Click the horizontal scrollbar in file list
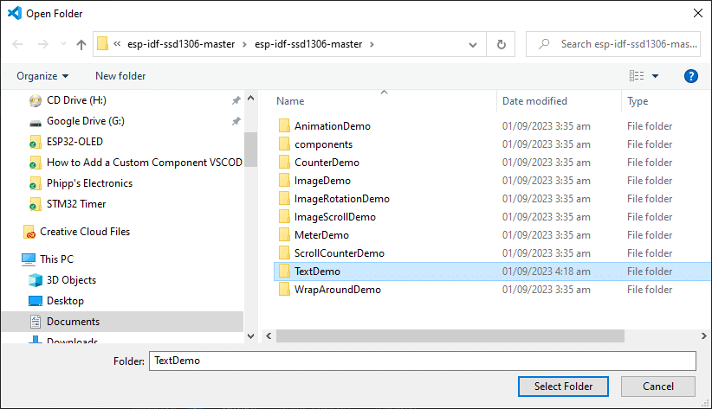 (x=450, y=336)
